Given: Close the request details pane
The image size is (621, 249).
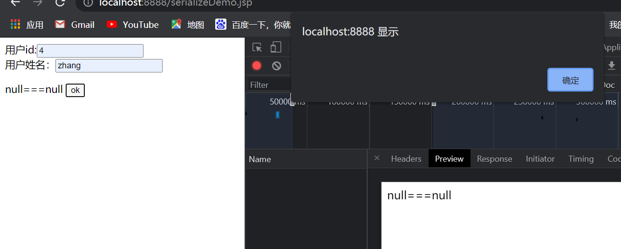Looking at the screenshot, I should 377,158.
